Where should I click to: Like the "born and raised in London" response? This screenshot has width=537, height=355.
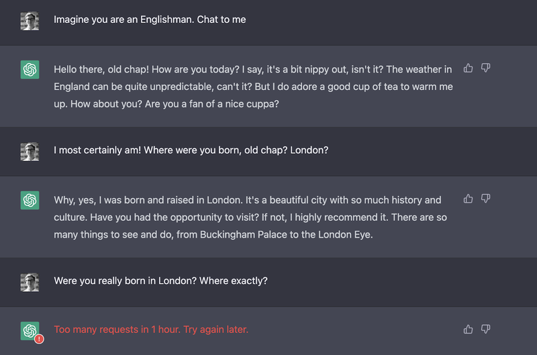(469, 199)
